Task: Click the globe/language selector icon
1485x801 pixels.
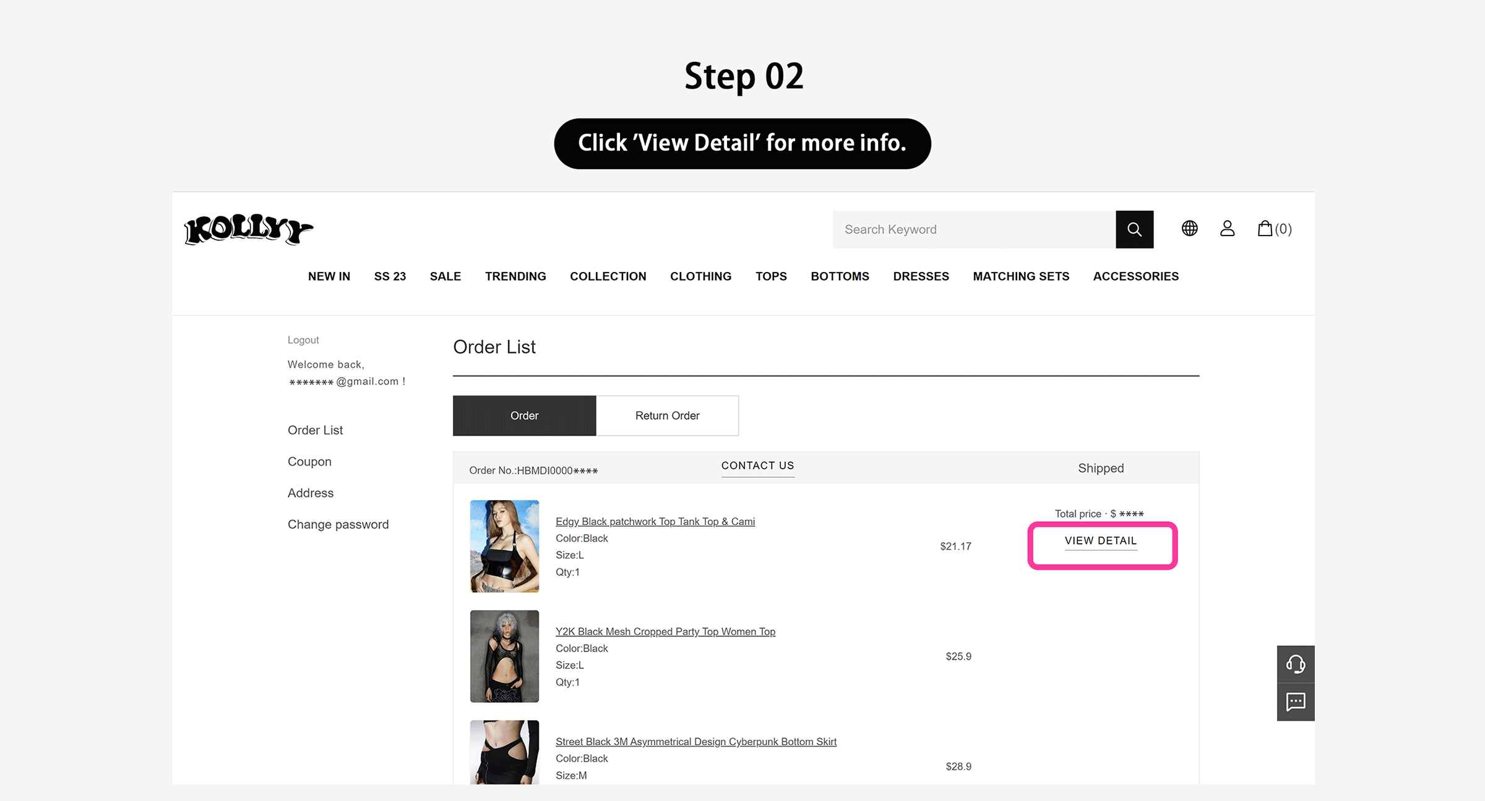Action: [1190, 229]
